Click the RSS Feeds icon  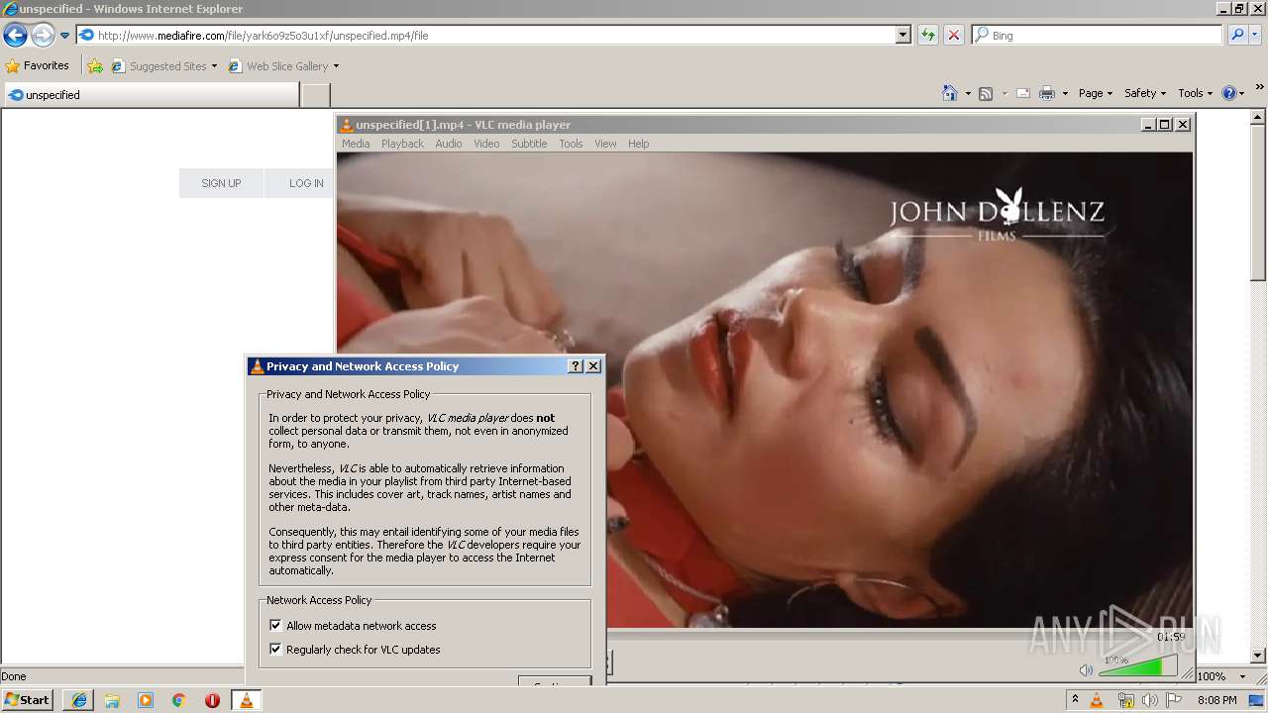point(986,93)
